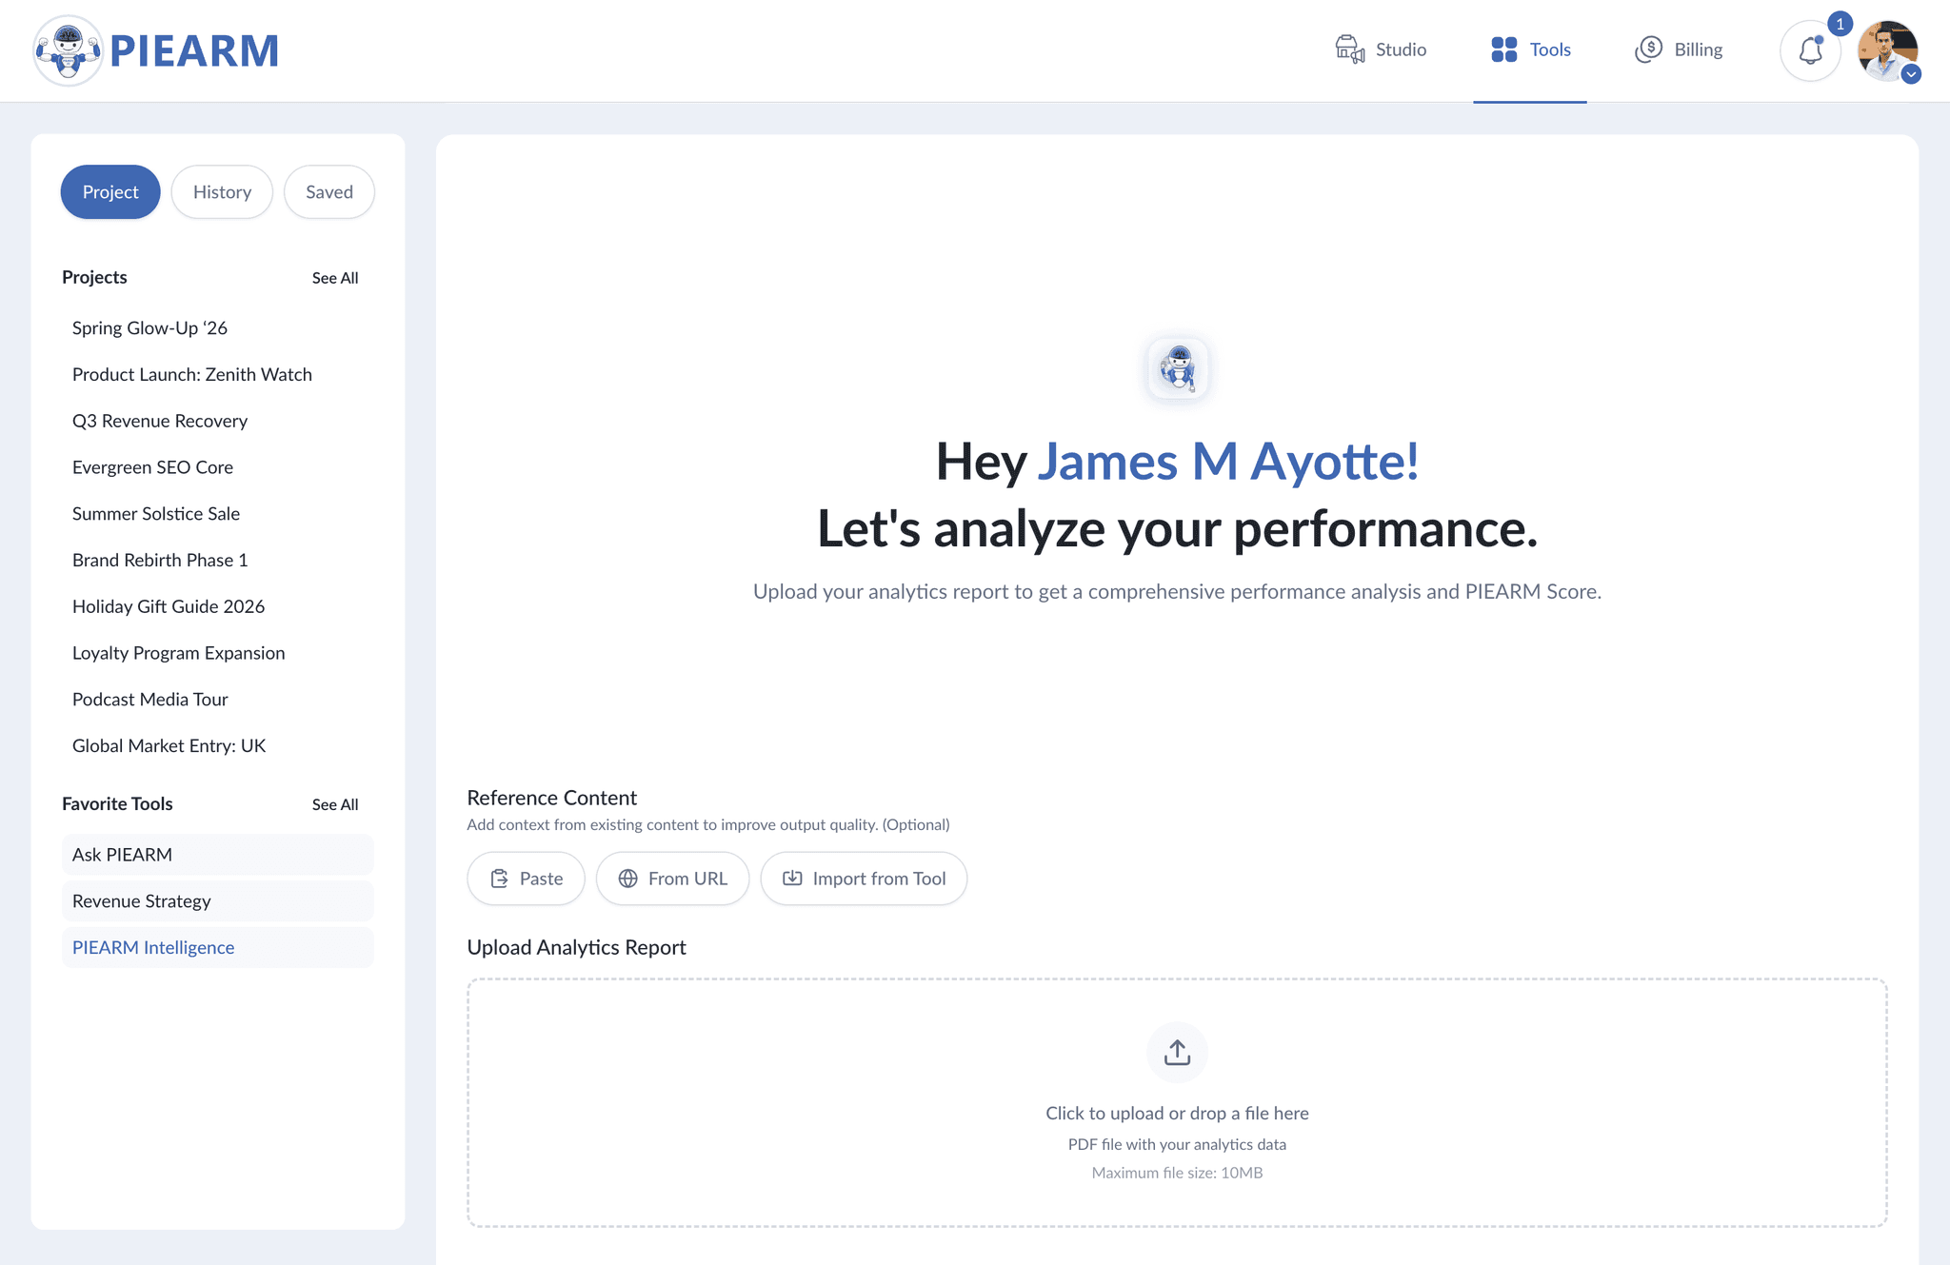
Task: Switch to the Billing tab
Action: [x=1679, y=49]
